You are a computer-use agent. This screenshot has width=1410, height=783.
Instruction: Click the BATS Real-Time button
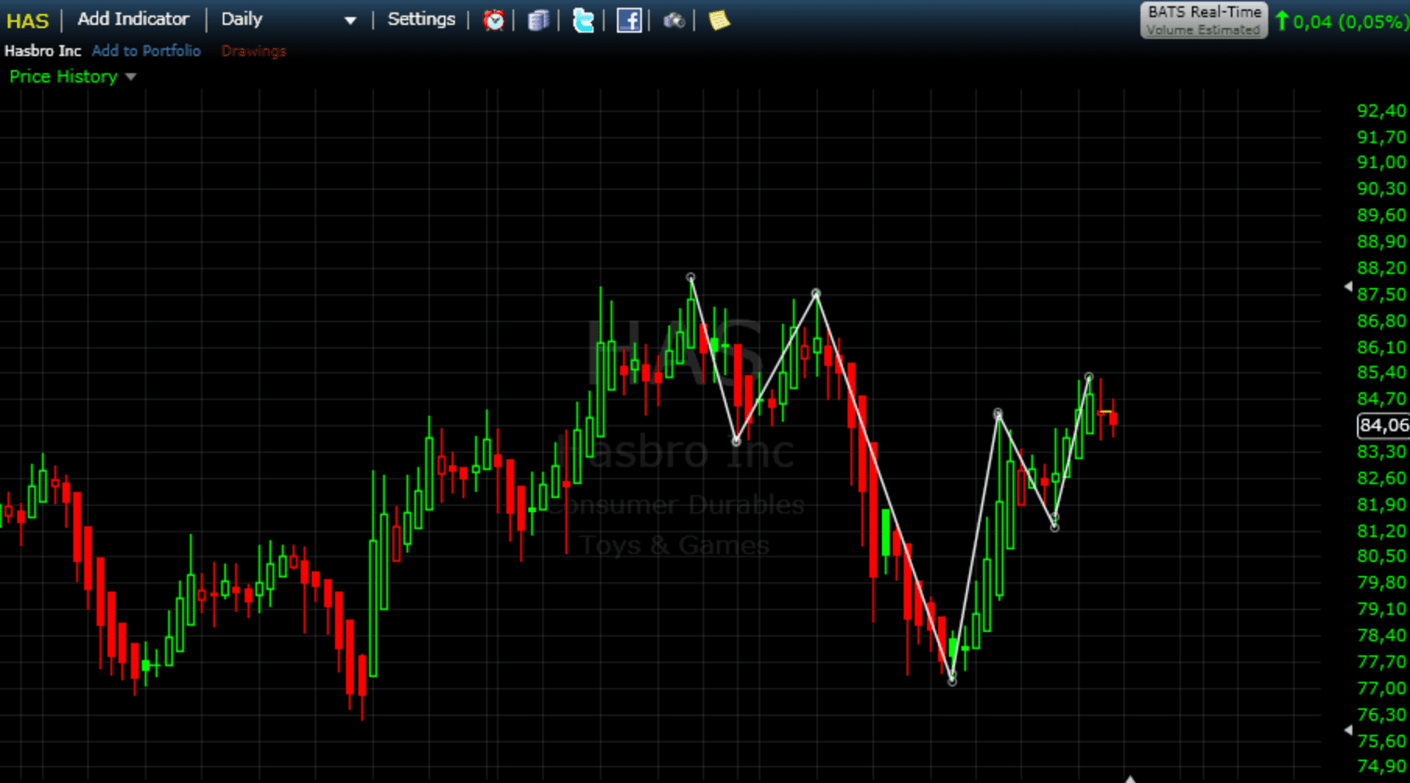coord(1204,20)
